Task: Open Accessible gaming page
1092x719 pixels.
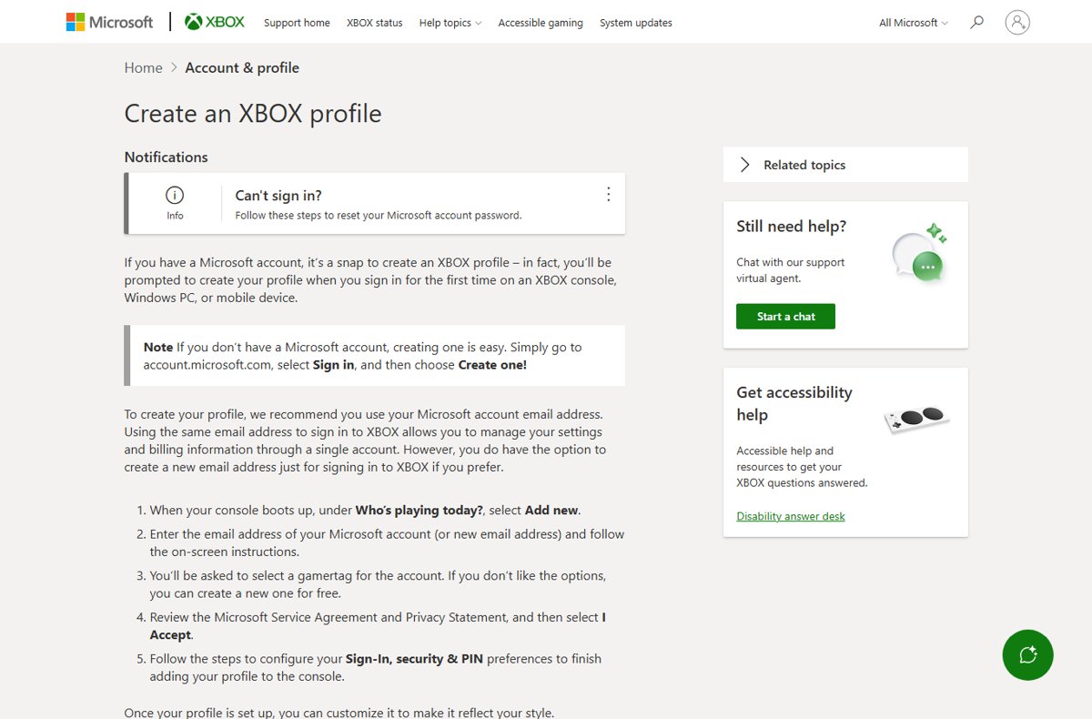Action: point(541,23)
